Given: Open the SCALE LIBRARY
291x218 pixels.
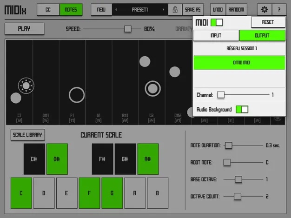Looking at the screenshot, I should (27, 135).
